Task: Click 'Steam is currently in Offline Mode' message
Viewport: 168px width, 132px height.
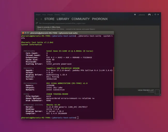Action: point(49,27)
